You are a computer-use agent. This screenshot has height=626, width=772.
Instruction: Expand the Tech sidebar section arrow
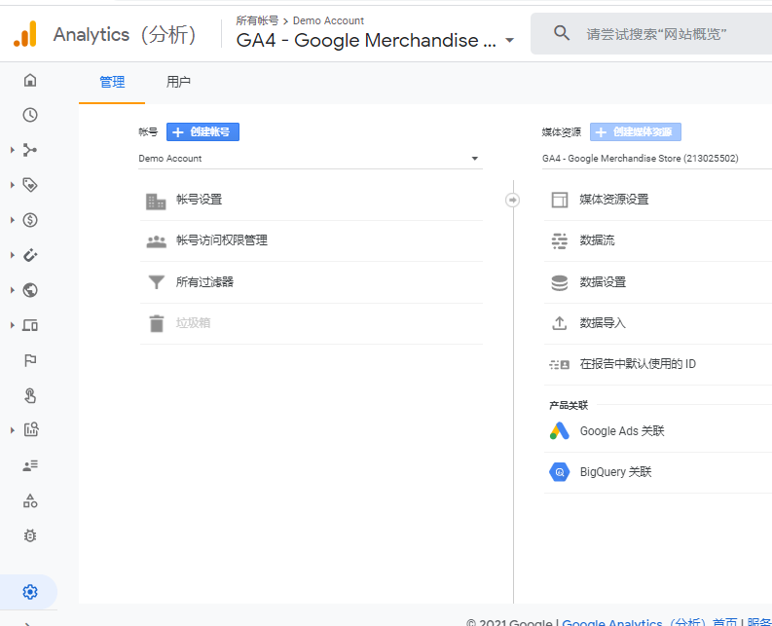click(x=13, y=325)
